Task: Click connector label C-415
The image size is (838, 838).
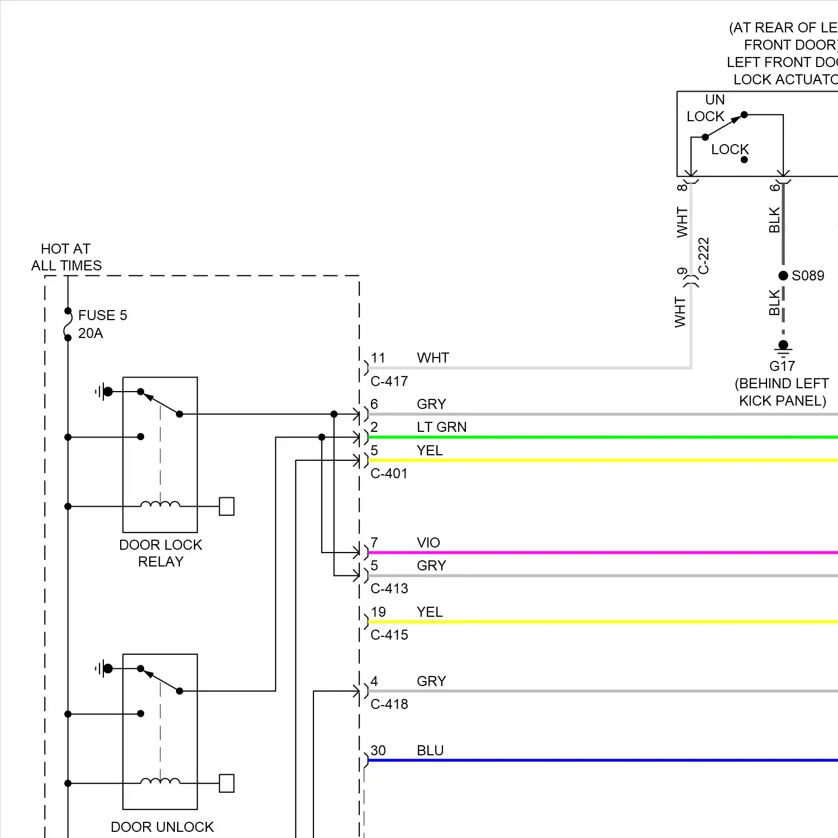Action: pyautogui.click(x=389, y=635)
